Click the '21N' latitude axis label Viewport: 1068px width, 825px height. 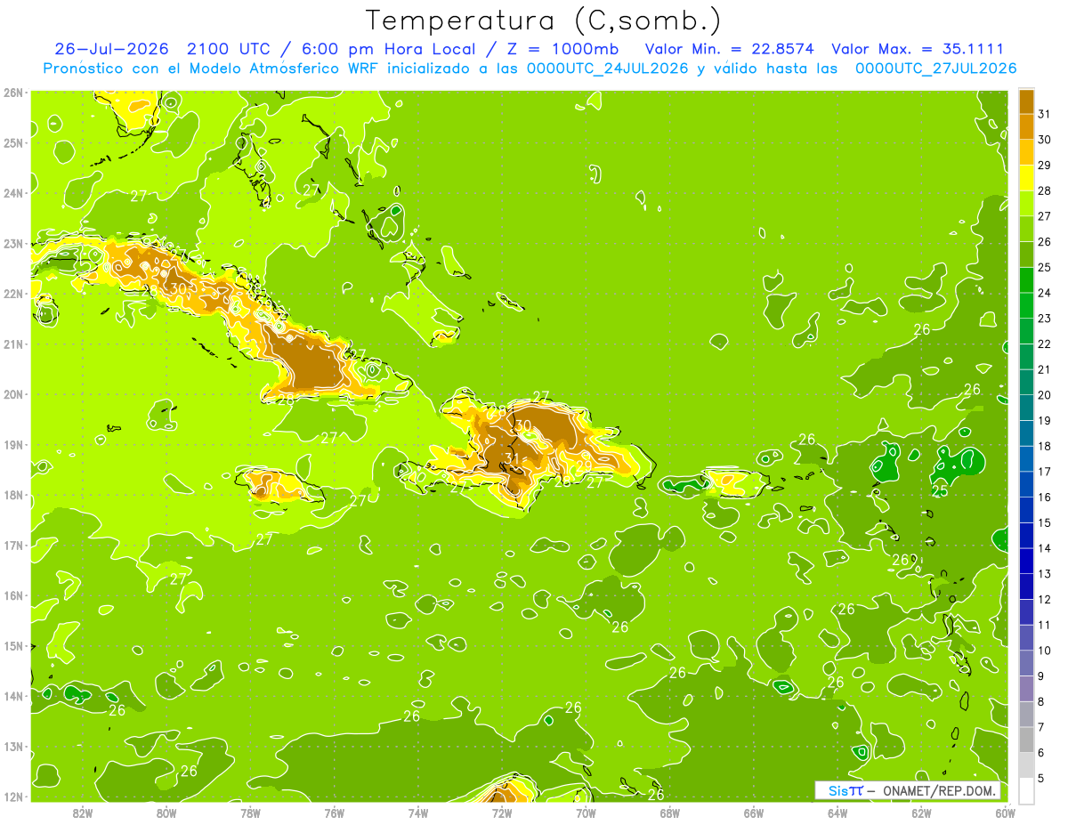pyautogui.click(x=12, y=344)
